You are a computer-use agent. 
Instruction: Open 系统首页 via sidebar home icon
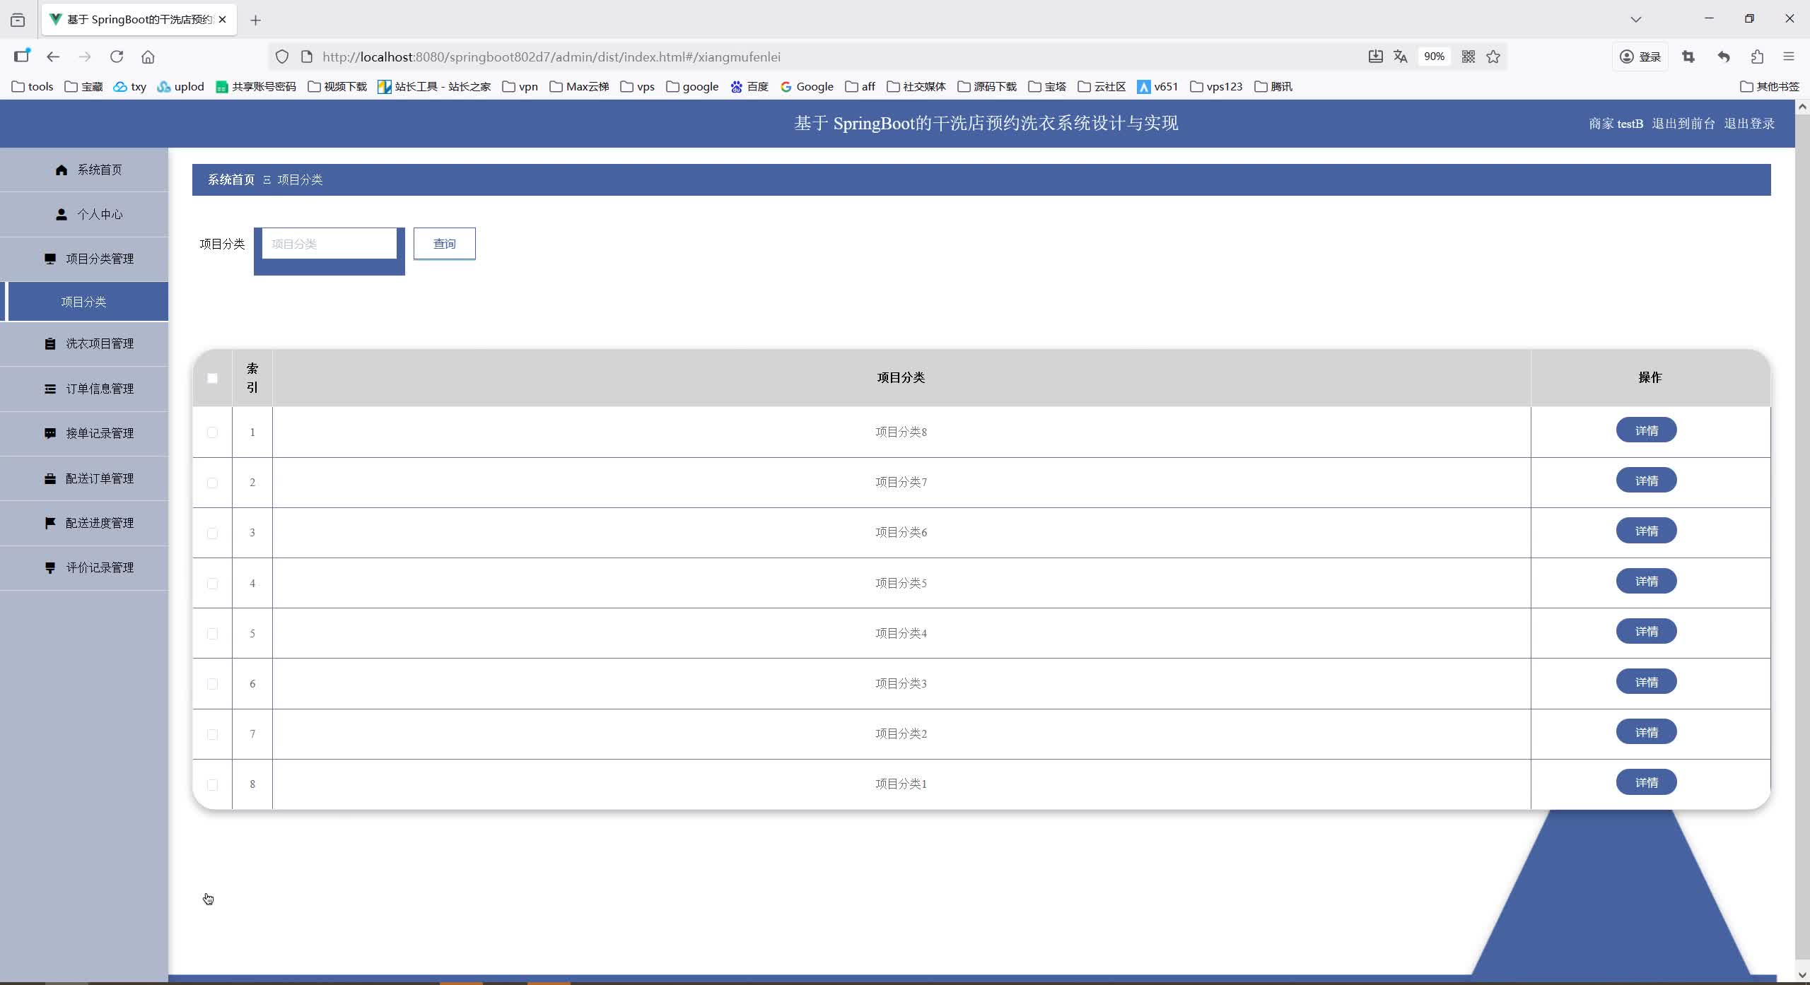pos(62,169)
